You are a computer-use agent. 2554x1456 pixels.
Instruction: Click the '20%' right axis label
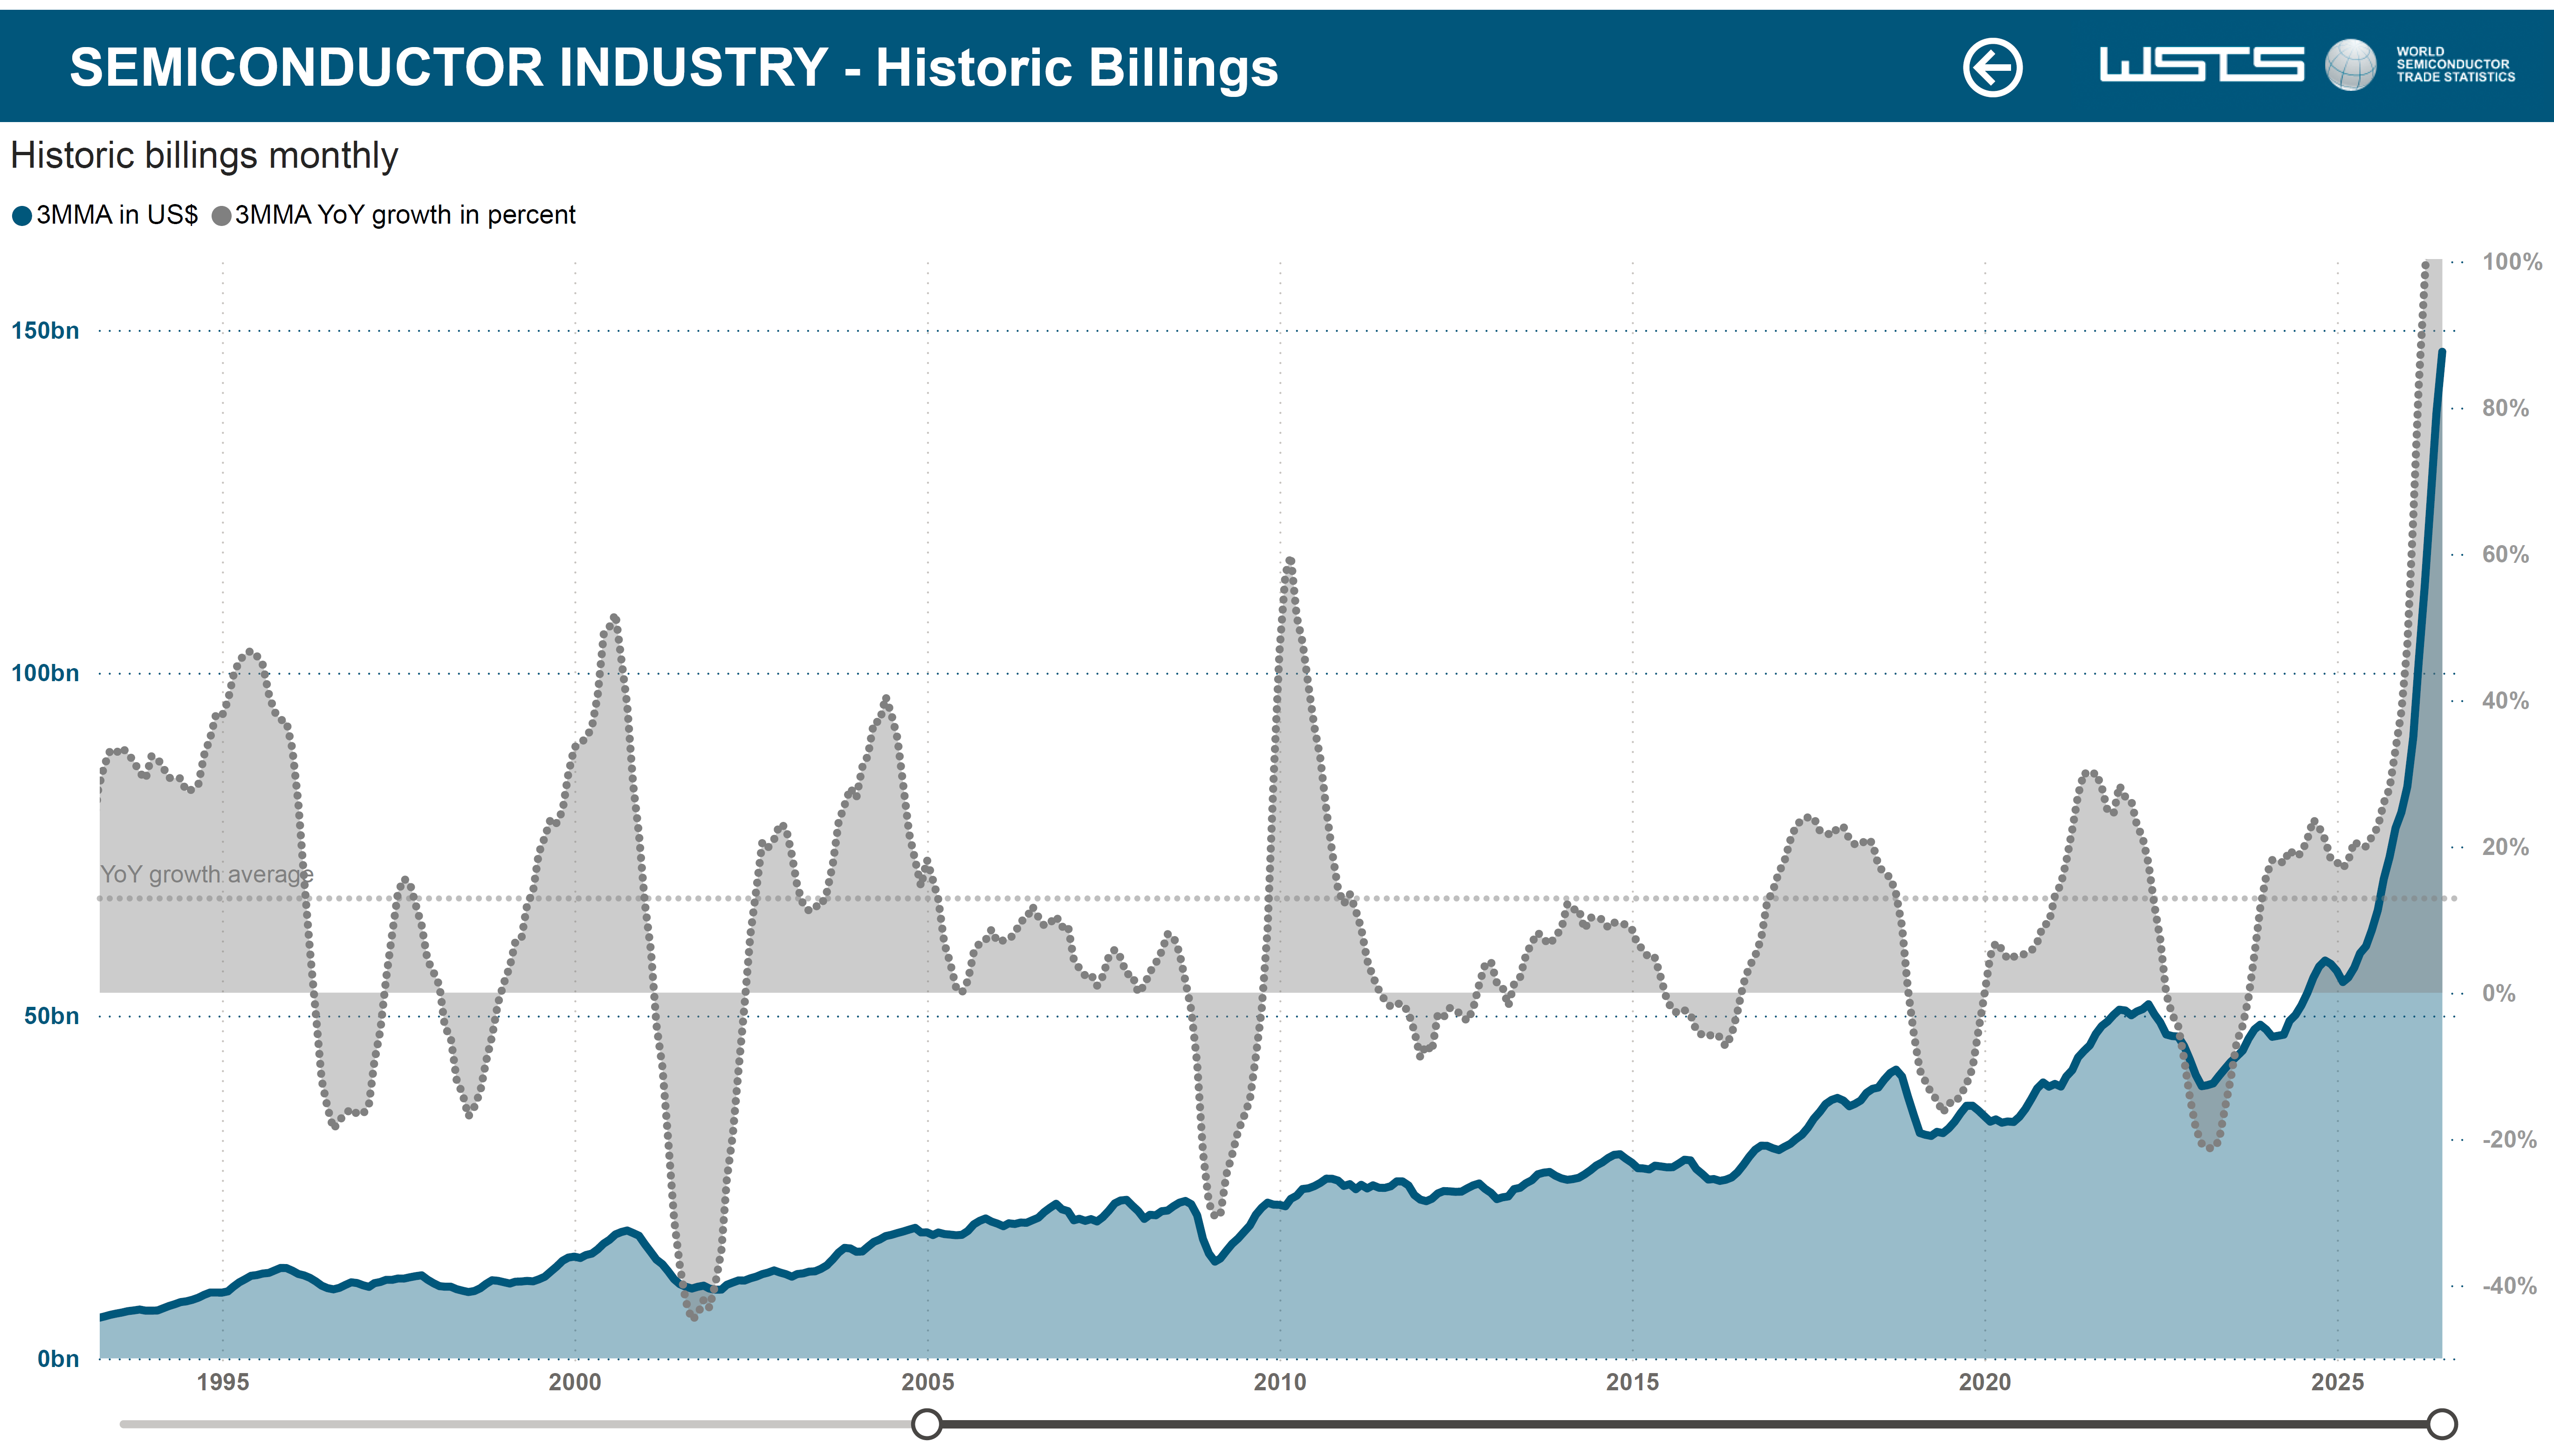coord(2505,847)
